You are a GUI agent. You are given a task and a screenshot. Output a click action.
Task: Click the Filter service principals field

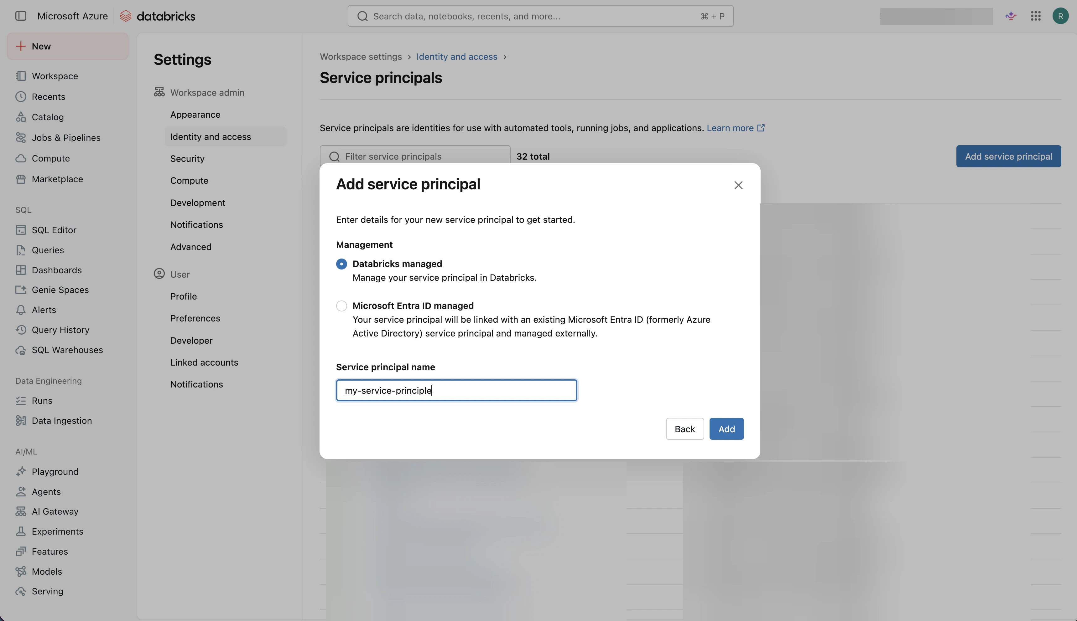coord(414,156)
